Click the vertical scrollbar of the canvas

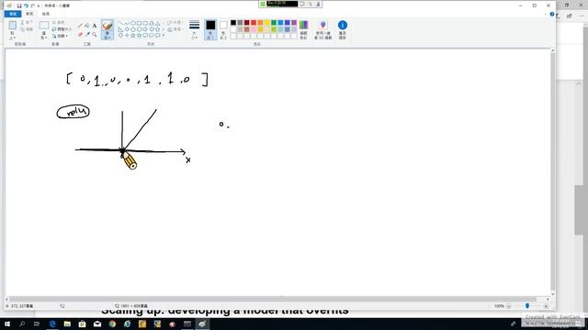click(x=553, y=172)
